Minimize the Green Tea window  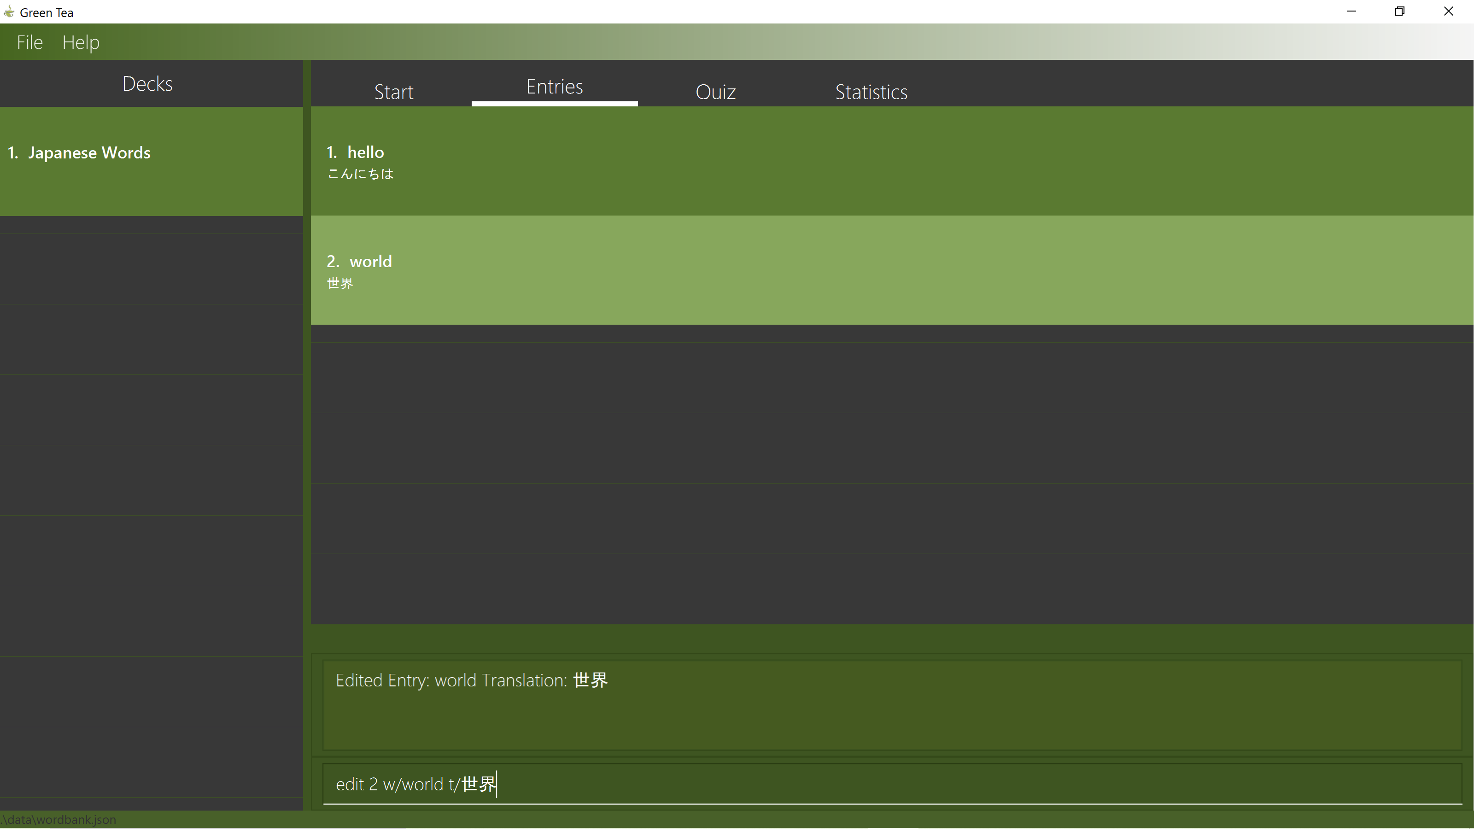1351,12
